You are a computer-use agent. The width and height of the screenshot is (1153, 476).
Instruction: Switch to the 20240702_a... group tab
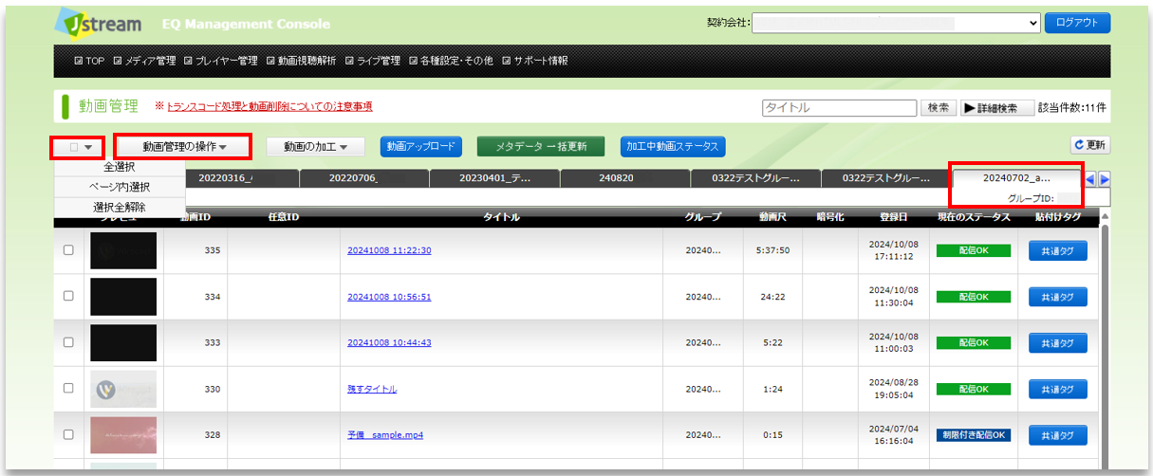coord(1016,178)
